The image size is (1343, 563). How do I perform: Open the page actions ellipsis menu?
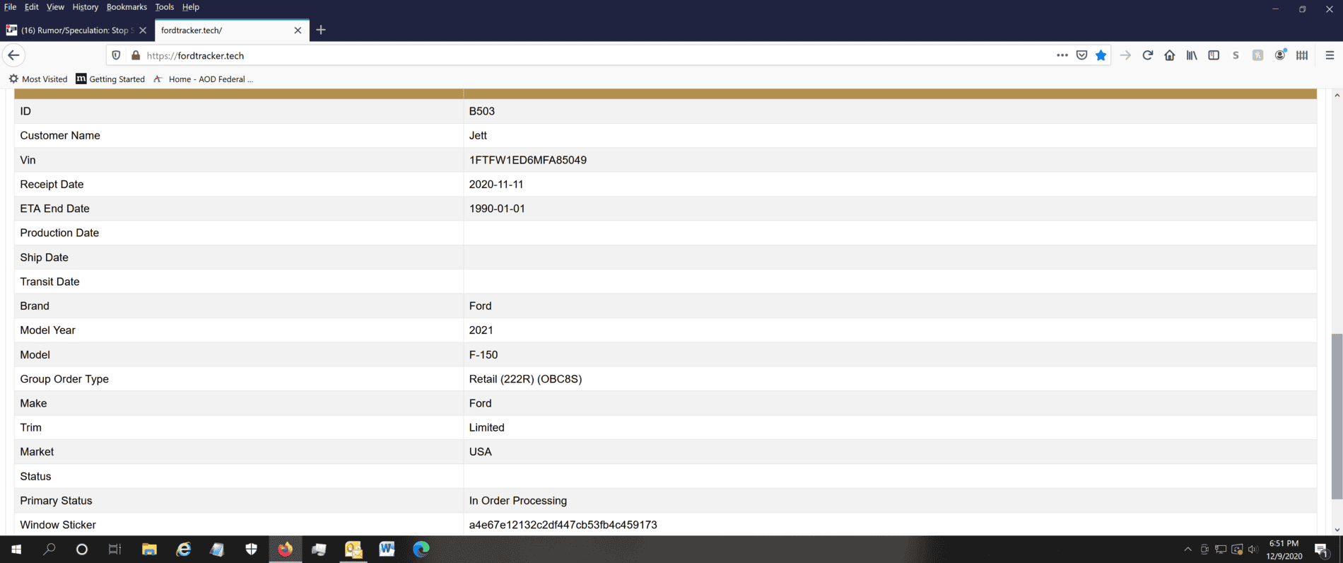[1062, 55]
